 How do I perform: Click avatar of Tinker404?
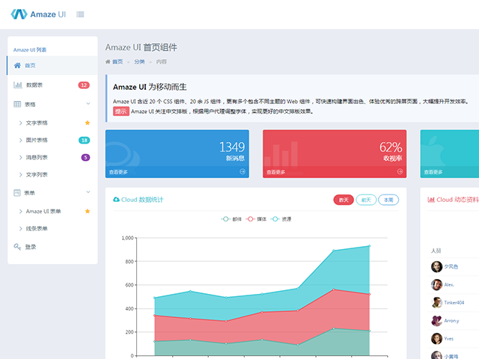point(436,302)
